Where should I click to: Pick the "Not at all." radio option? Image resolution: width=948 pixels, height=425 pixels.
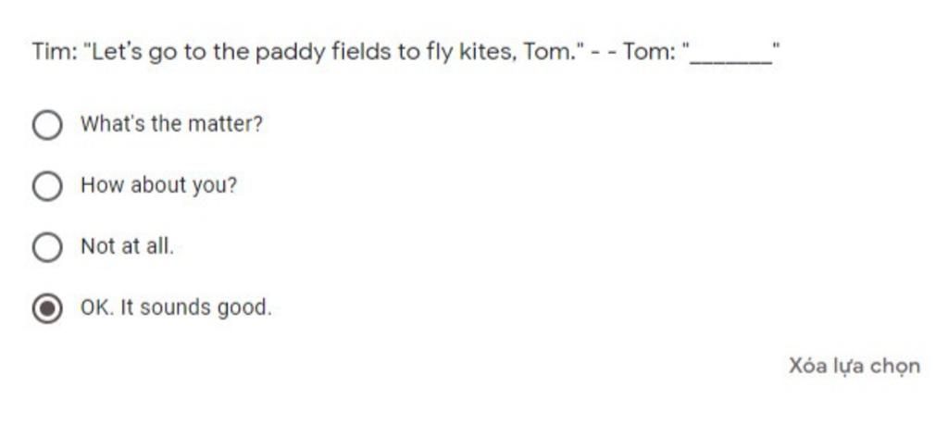(x=47, y=247)
